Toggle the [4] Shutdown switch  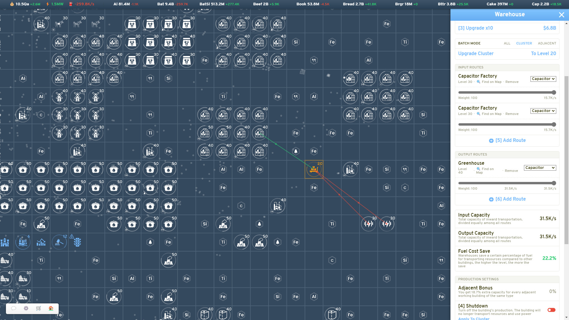click(x=551, y=310)
